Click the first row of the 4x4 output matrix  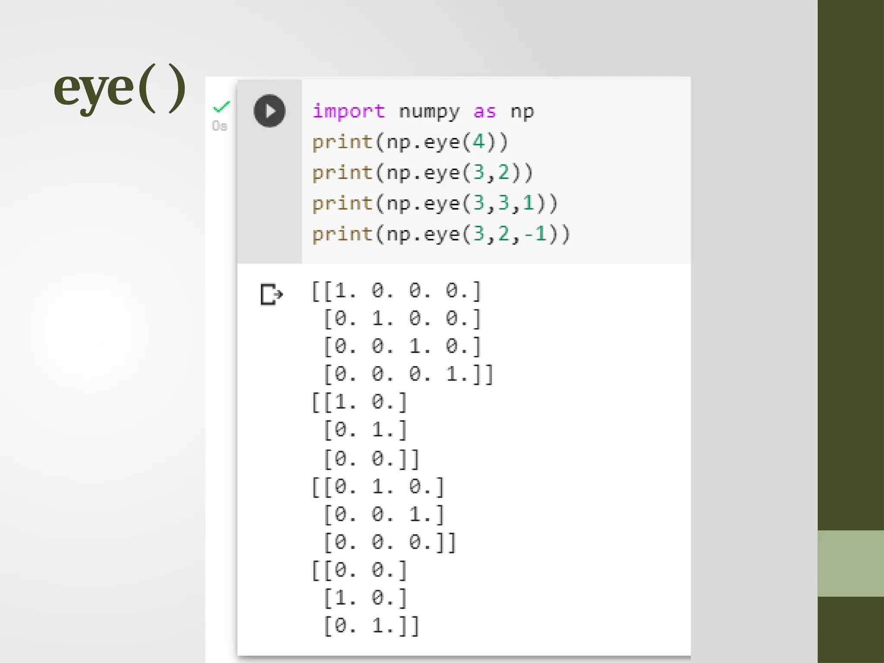396,290
